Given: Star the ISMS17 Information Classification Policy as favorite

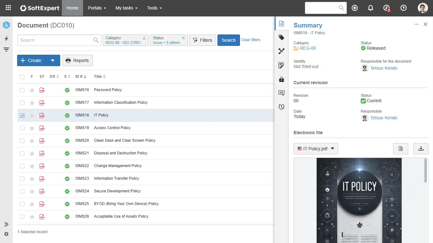Looking at the screenshot, I should 32,103.
